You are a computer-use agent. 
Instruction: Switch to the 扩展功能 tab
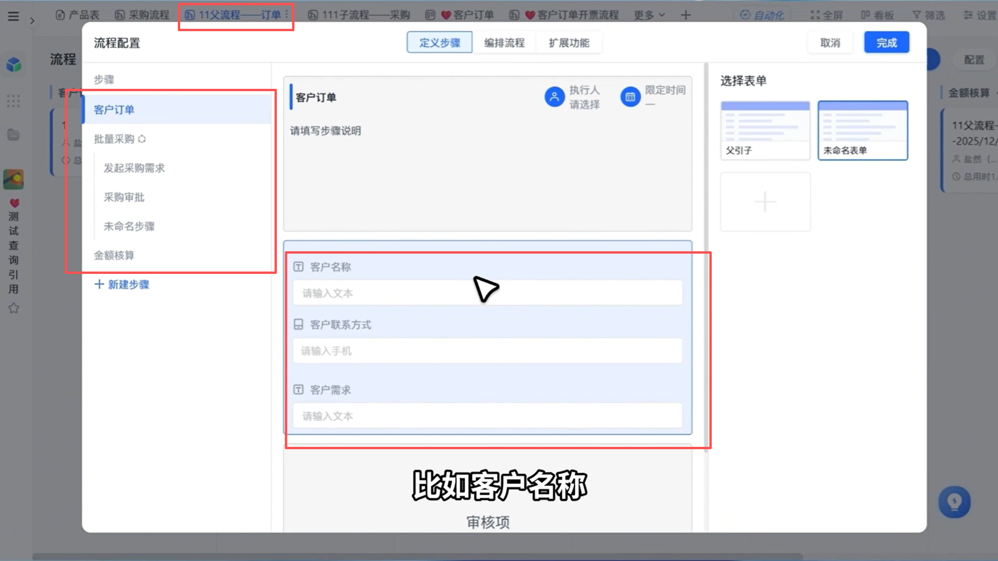tap(569, 42)
